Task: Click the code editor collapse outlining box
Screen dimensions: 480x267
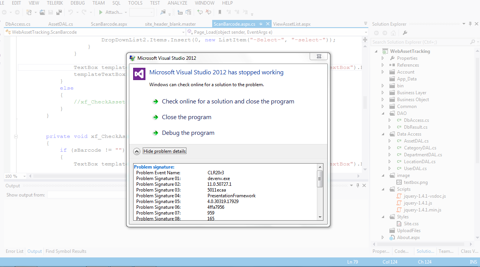Action: pos(16,136)
